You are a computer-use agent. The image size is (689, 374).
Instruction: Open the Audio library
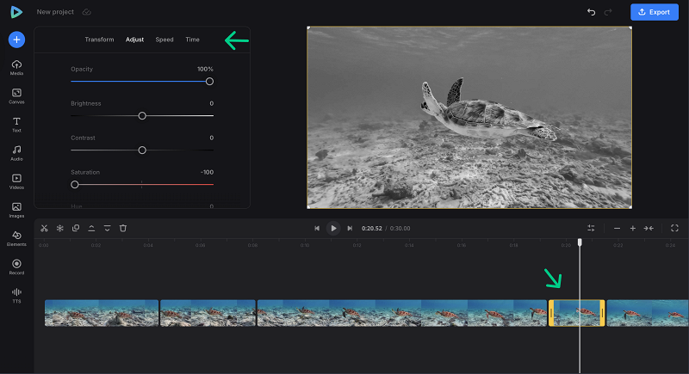[16, 153]
